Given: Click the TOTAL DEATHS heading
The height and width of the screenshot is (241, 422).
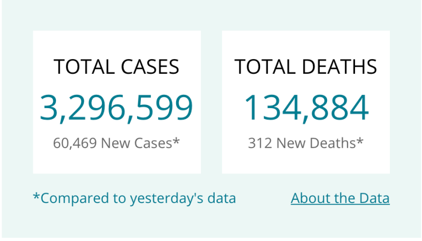Looking at the screenshot, I should (x=306, y=66).
